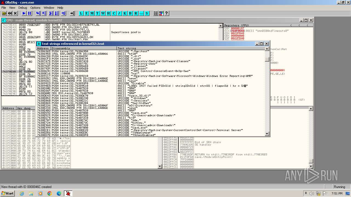
Task: Show Windows list with W button
Action: point(103,13)
